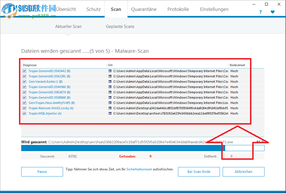Screen dimensions: 286x193
Task: Uncheck Trojan-Ransom.Win32.Locky entry
Action: [x=24, y=108]
